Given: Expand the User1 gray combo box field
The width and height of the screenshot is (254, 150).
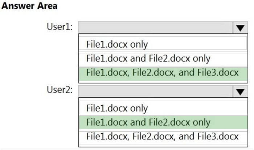Looking at the screenshot, I should click(x=163, y=27).
